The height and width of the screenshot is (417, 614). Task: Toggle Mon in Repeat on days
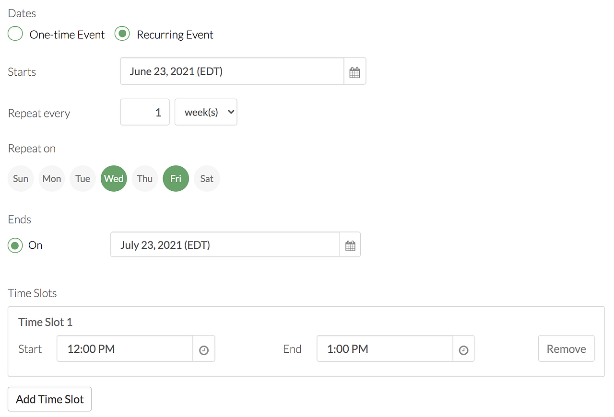coord(52,179)
